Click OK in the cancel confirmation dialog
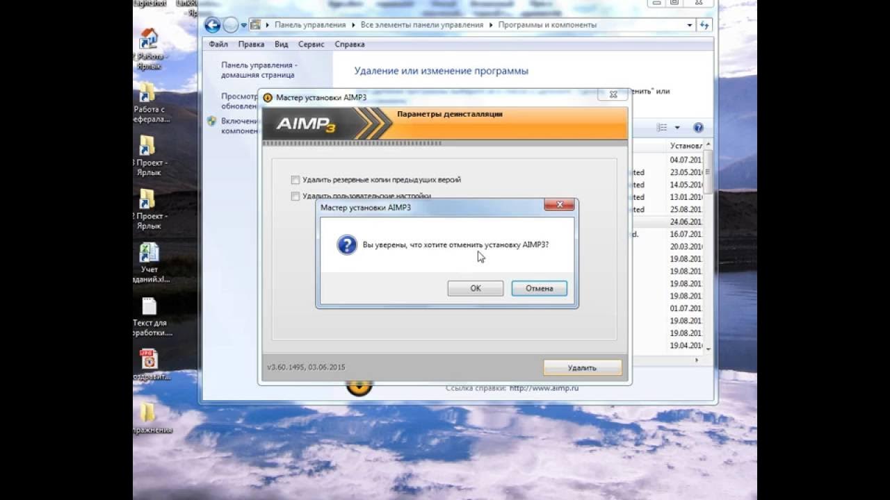 pyautogui.click(x=476, y=288)
